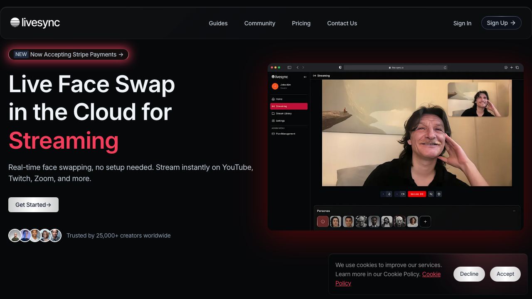This screenshot has width=532, height=299.
Task: Click the "Trusted by 25,000+ creators worldwide" text
Action: (x=118, y=235)
